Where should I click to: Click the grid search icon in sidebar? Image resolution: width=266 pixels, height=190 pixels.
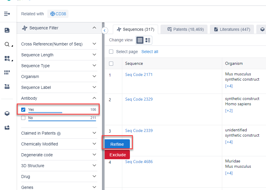pos(7,58)
